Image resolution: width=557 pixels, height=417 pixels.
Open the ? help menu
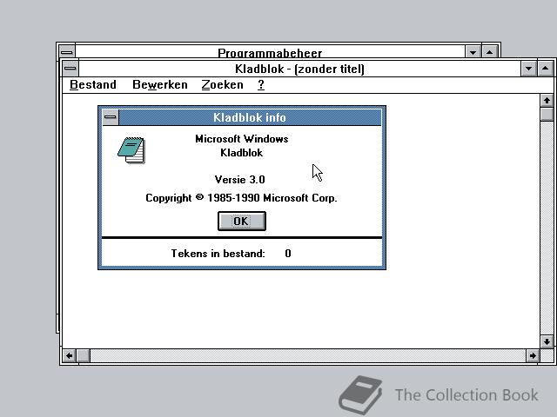pyautogui.click(x=261, y=85)
